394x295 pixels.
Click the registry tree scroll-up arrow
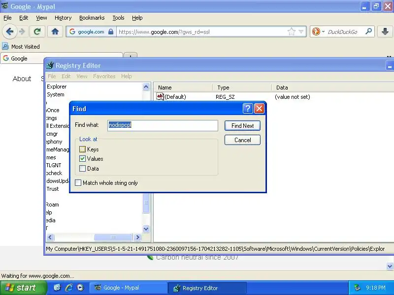coord(146,87)
